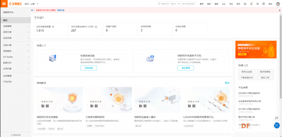The height and width of the screenshot is (137, 282).
Task: Open LoRaWAN物联网络管理平台 course thumbnail
Action: click(206, 100)
